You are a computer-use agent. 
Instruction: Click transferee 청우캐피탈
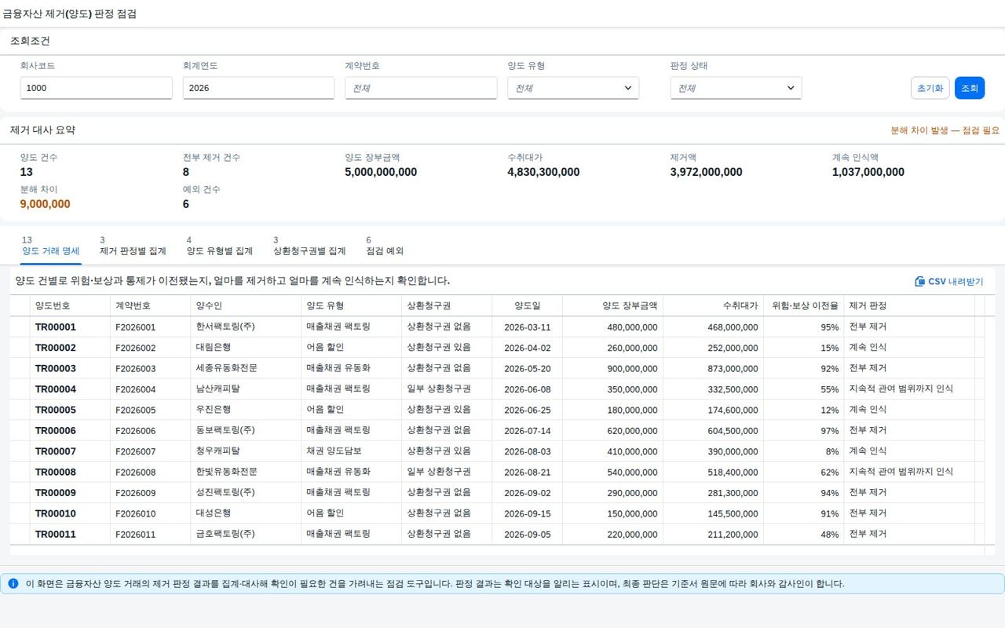point(217,451)
